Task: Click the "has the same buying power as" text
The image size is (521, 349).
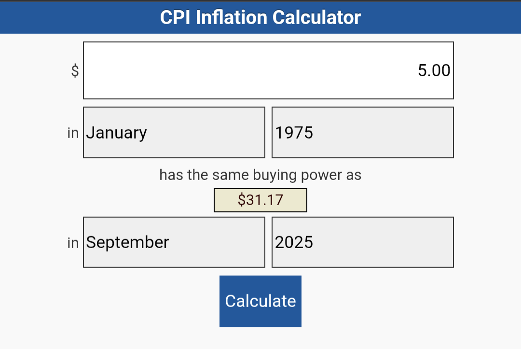Action: click(260, 175)
